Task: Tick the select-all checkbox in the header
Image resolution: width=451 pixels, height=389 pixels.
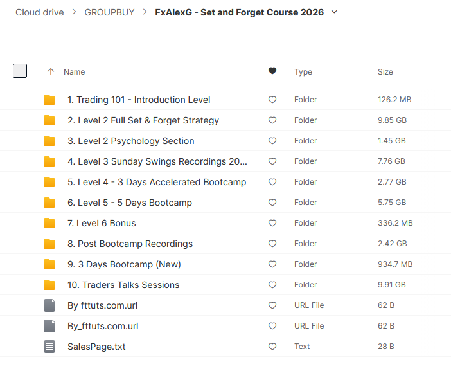Action: point(20,71)
